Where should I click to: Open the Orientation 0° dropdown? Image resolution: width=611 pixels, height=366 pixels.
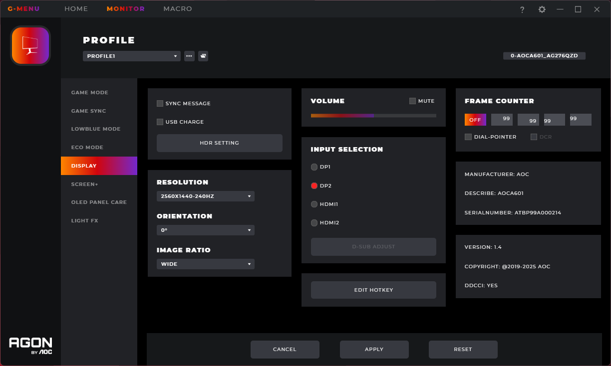pyautogui.click(x=206, y=230)
